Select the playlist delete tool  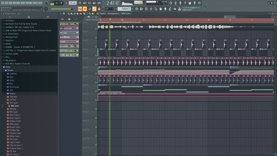pos(74,13)
